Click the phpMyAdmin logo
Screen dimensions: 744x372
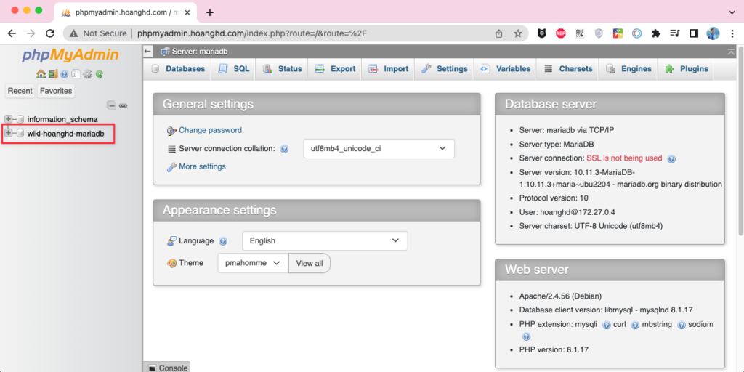click(x=70, y=56)
